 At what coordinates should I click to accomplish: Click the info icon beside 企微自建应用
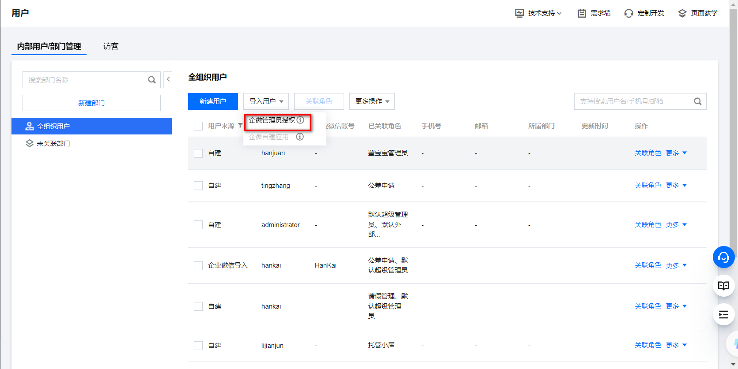pos(300,137)
